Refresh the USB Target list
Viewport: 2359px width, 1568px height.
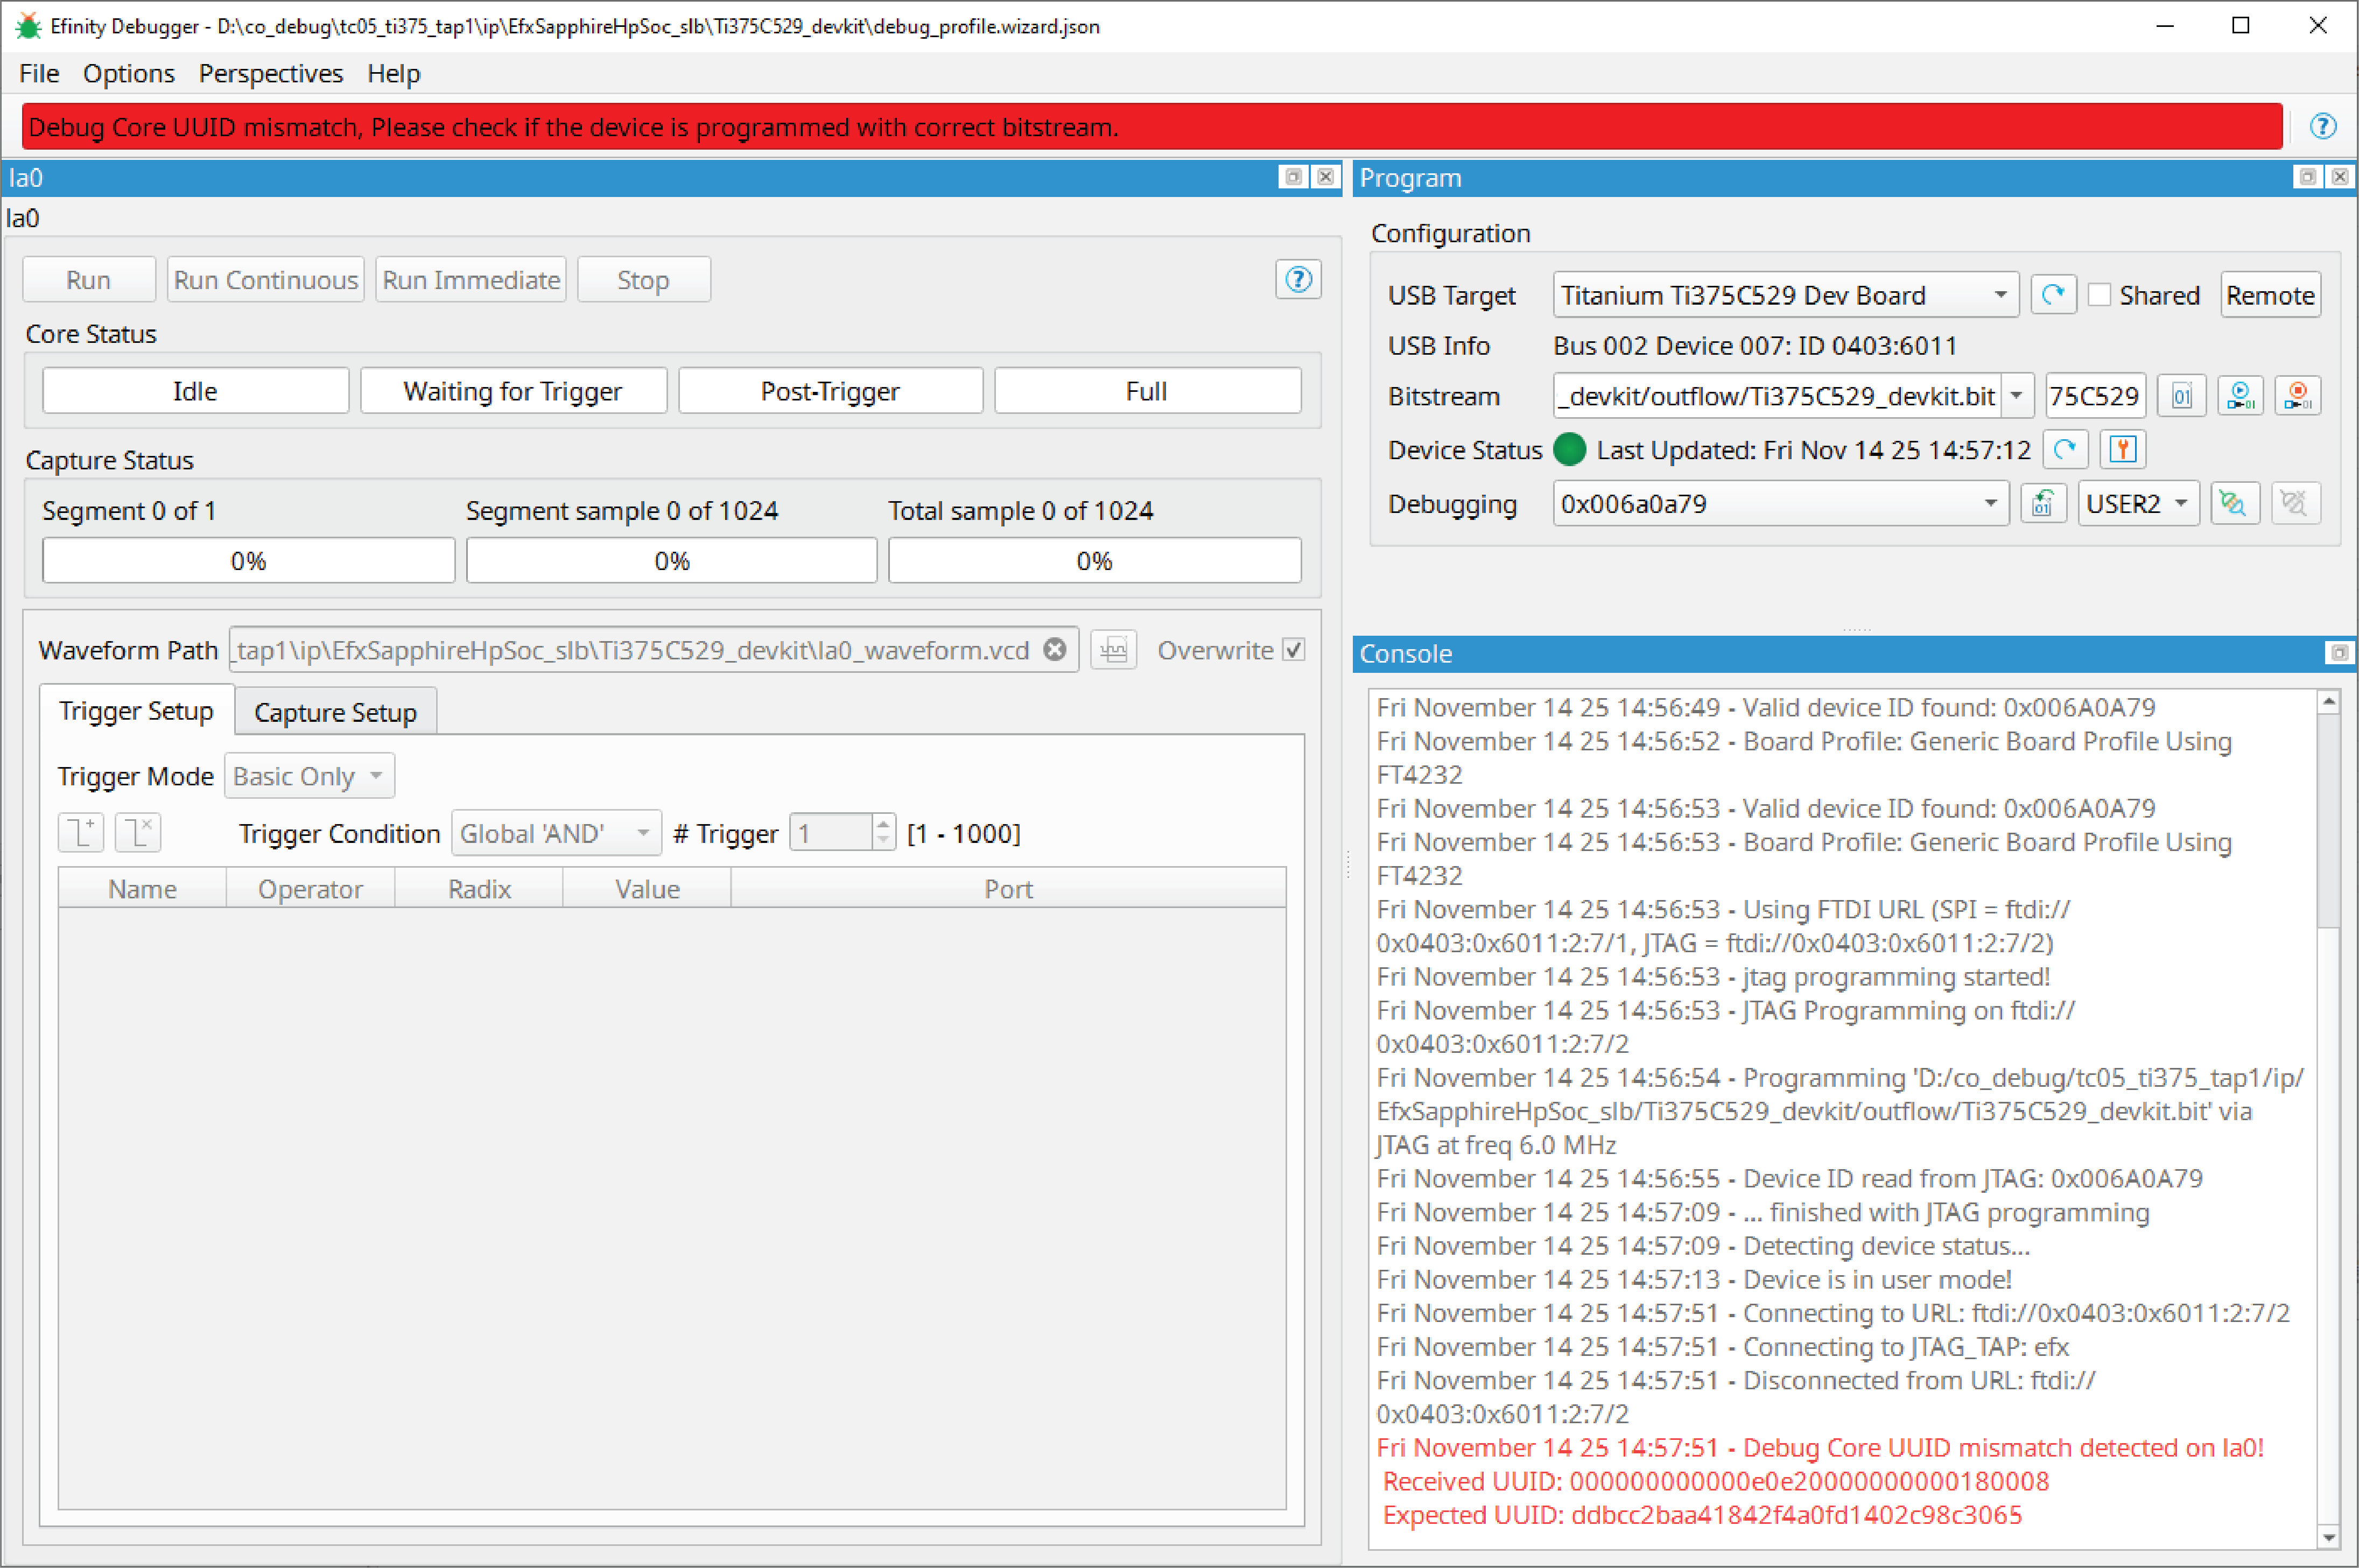(x=2052, y=295)
